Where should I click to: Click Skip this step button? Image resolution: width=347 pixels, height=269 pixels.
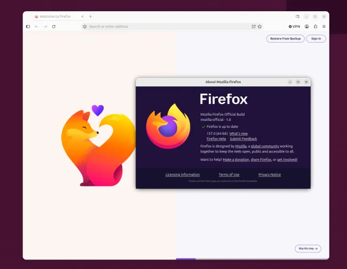pyautogui.click(x=308, y=248)
